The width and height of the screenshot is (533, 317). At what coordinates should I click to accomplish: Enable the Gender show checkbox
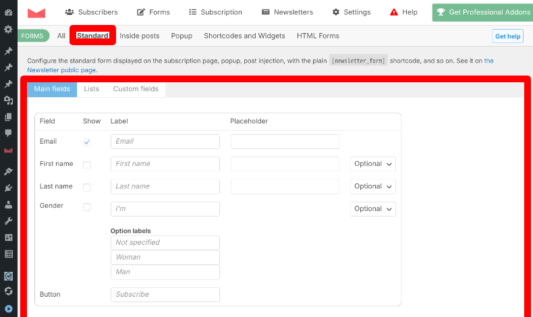tap(87, 207)
